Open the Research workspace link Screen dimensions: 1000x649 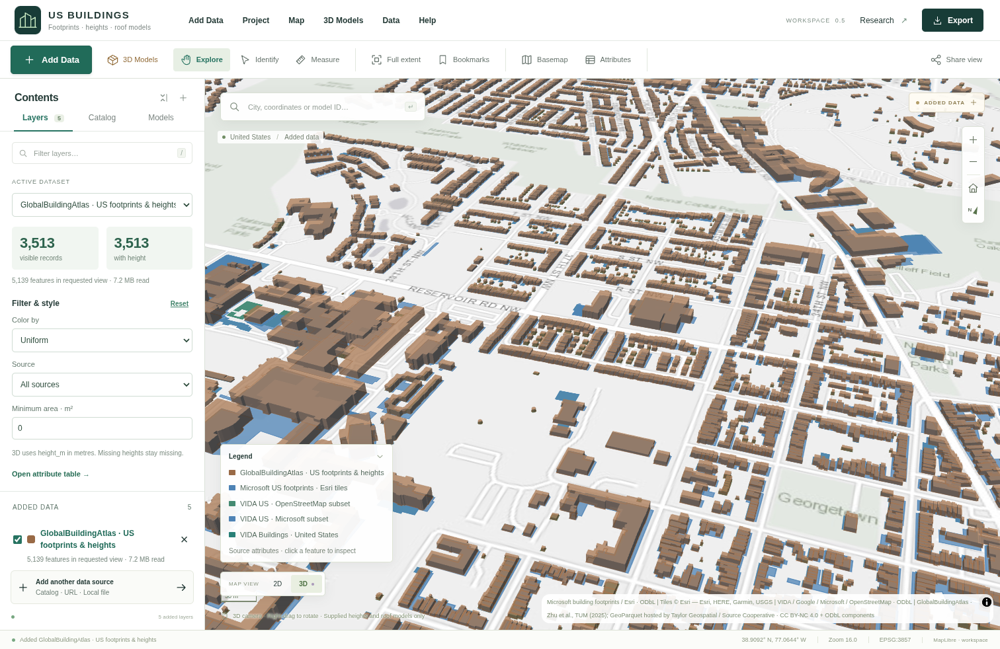pos(883,20)
